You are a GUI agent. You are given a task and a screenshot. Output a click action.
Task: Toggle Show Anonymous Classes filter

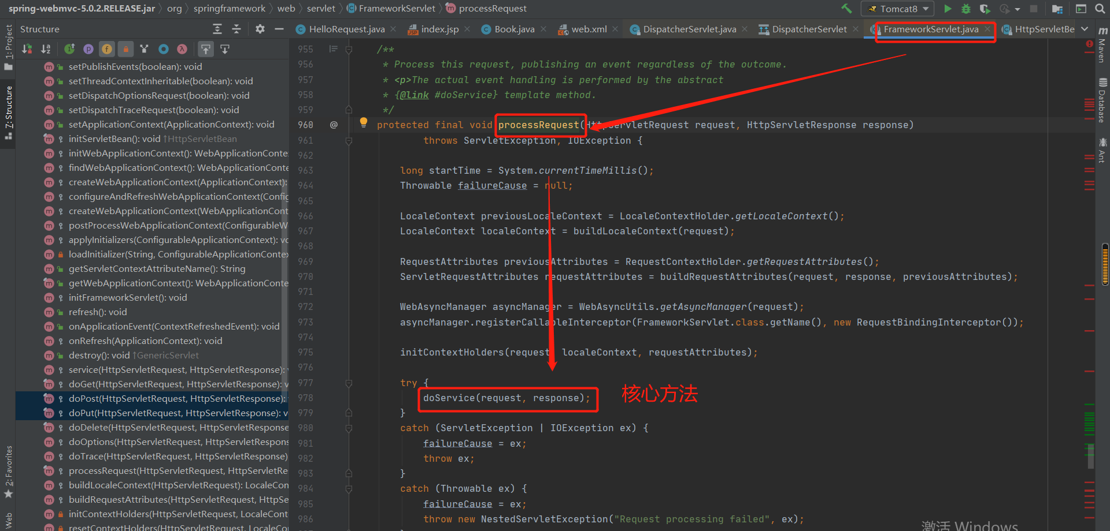pos(164,49)
